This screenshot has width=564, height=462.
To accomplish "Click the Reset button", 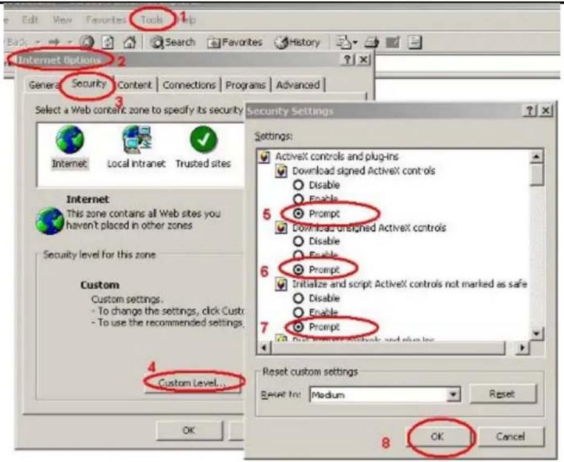I will (x=502, y=394).
